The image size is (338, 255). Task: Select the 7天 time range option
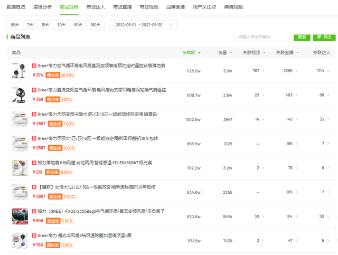click(x=30, y=25)
